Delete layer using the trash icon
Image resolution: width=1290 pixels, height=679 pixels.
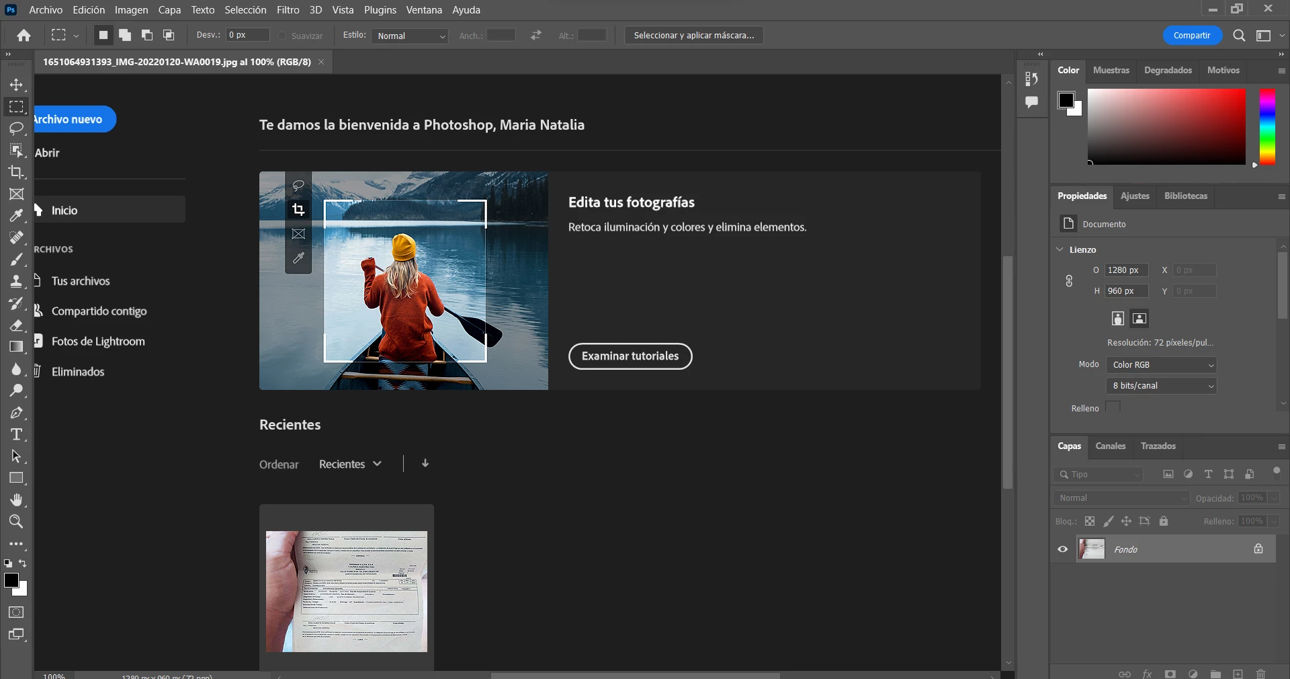point(1261,674)
